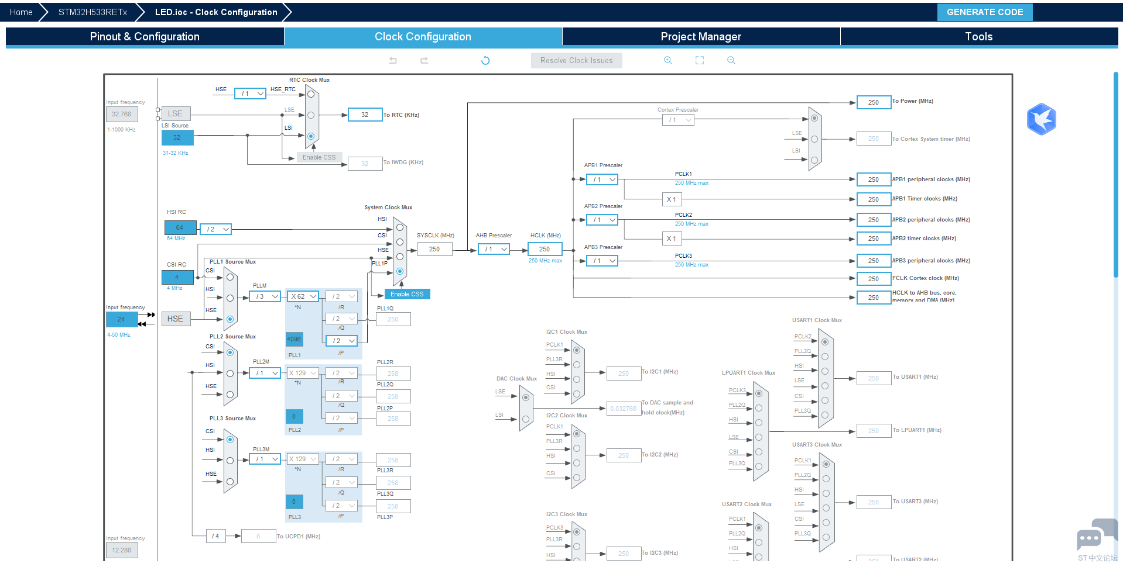
Task: Switch to Clock Configuration tab
Action: point(423,36)
